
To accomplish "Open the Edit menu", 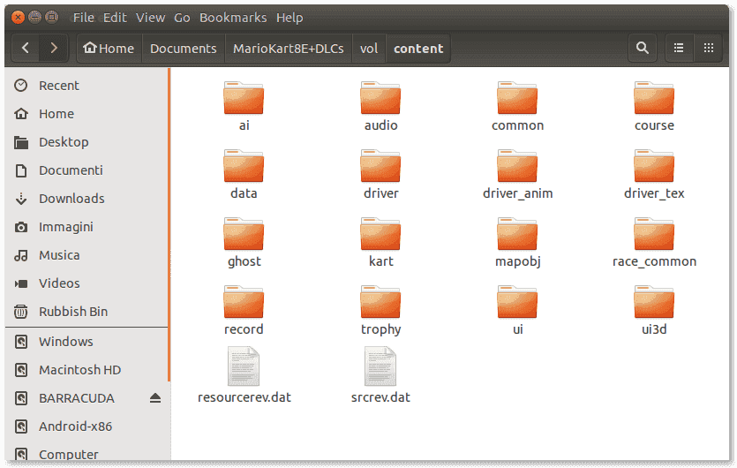I will pos(115,18).
